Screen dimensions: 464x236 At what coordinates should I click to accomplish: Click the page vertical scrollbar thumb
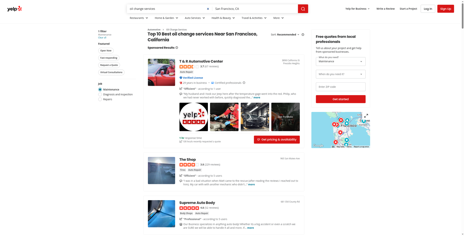tap(463, 16)
